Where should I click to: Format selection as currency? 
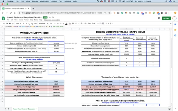23,24
